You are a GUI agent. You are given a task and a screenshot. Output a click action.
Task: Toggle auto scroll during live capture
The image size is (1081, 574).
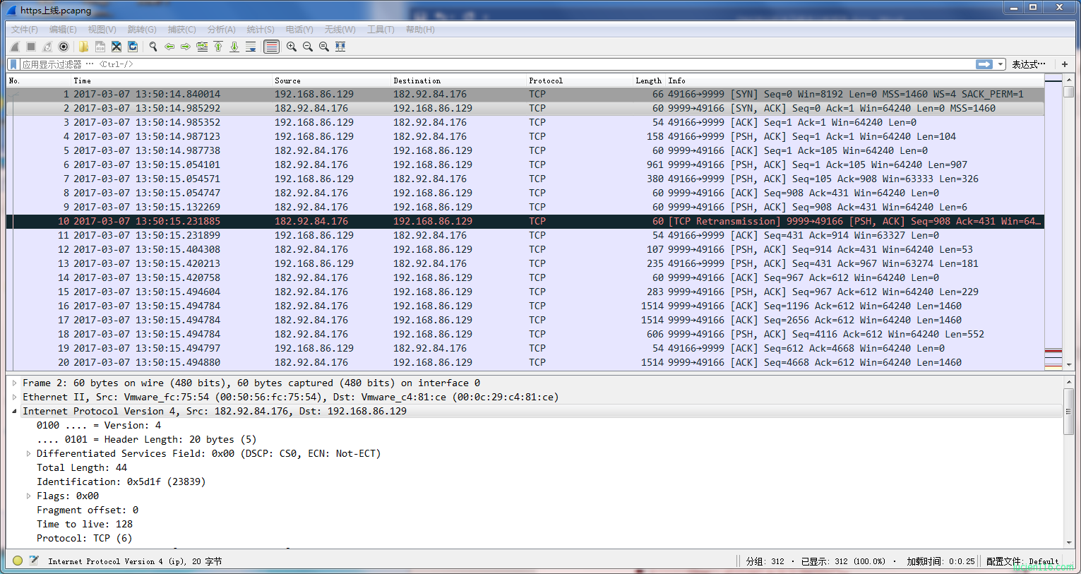tap(251, 47)
